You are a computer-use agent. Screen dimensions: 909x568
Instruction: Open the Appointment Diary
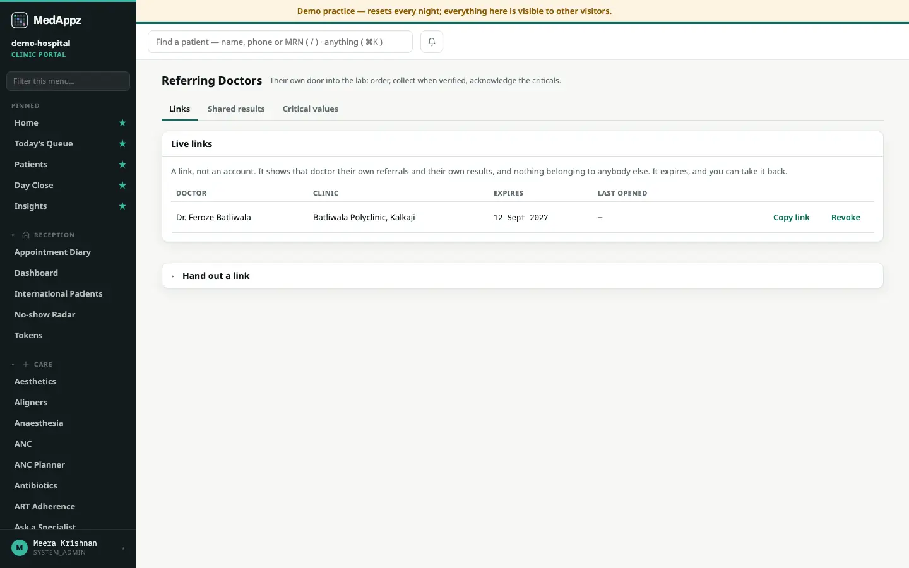click(52, 252)
